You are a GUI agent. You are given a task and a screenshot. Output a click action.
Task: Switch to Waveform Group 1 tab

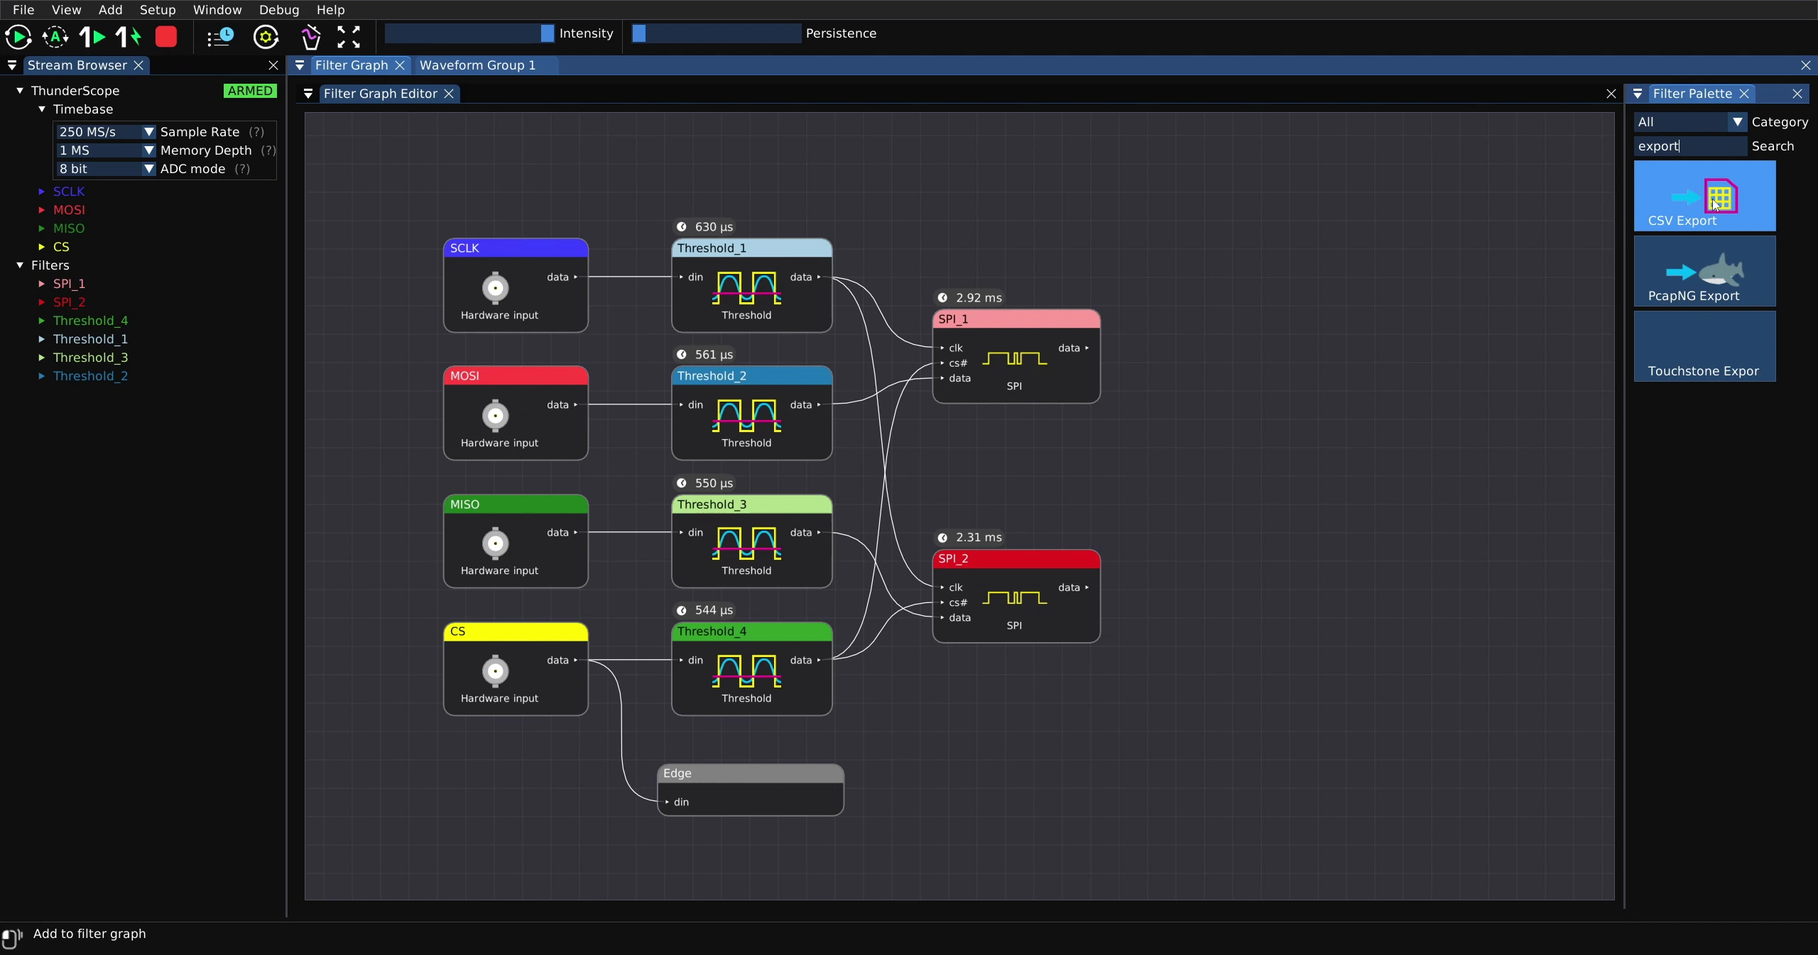477,65
